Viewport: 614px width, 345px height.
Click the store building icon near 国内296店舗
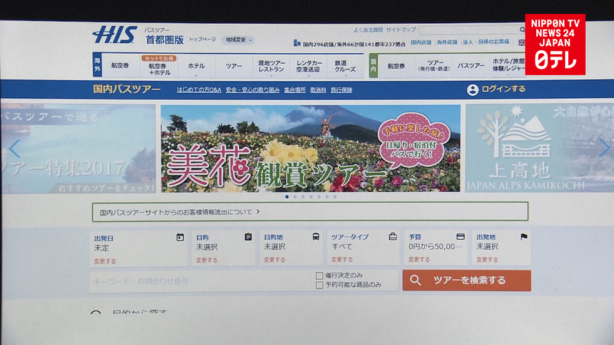pos(297,43)
